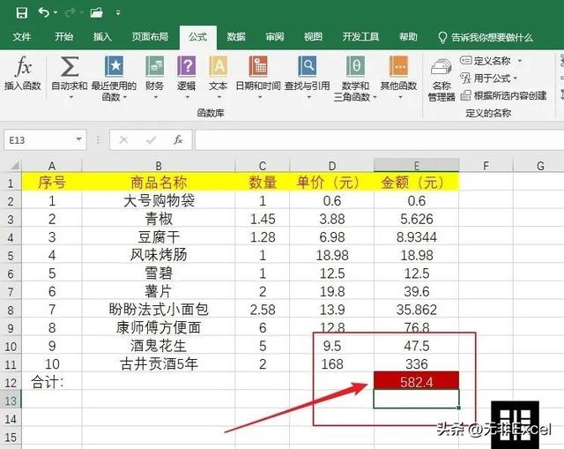564x449 pixels.
Task: Click the 合计: cell
Action: (x=52, y=382)
